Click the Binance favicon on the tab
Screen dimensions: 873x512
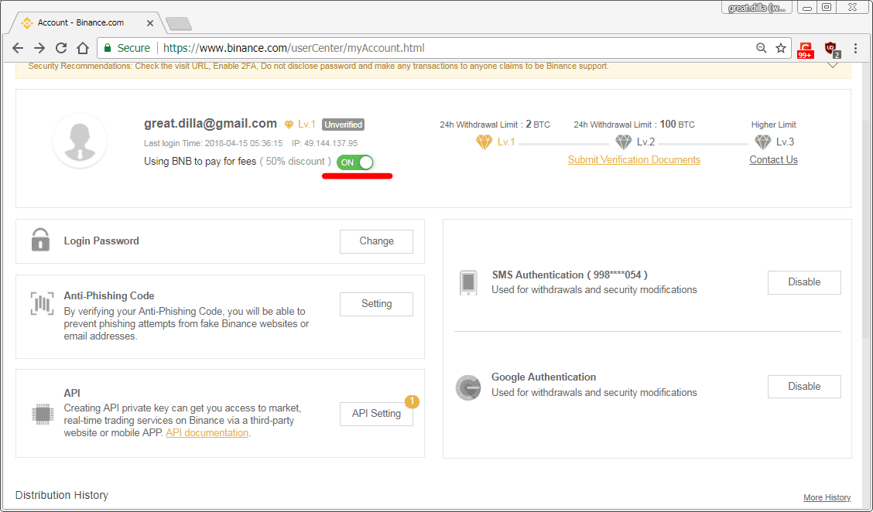point(26,23)
